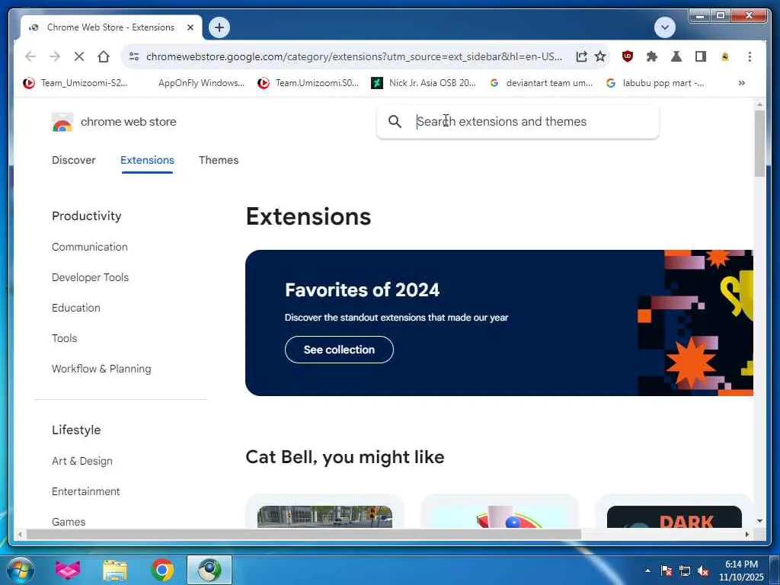Image resolution: width=780 pixels, height=585 pixels.
Task: Expand the tab search dropdown
Action: (664, 27)
